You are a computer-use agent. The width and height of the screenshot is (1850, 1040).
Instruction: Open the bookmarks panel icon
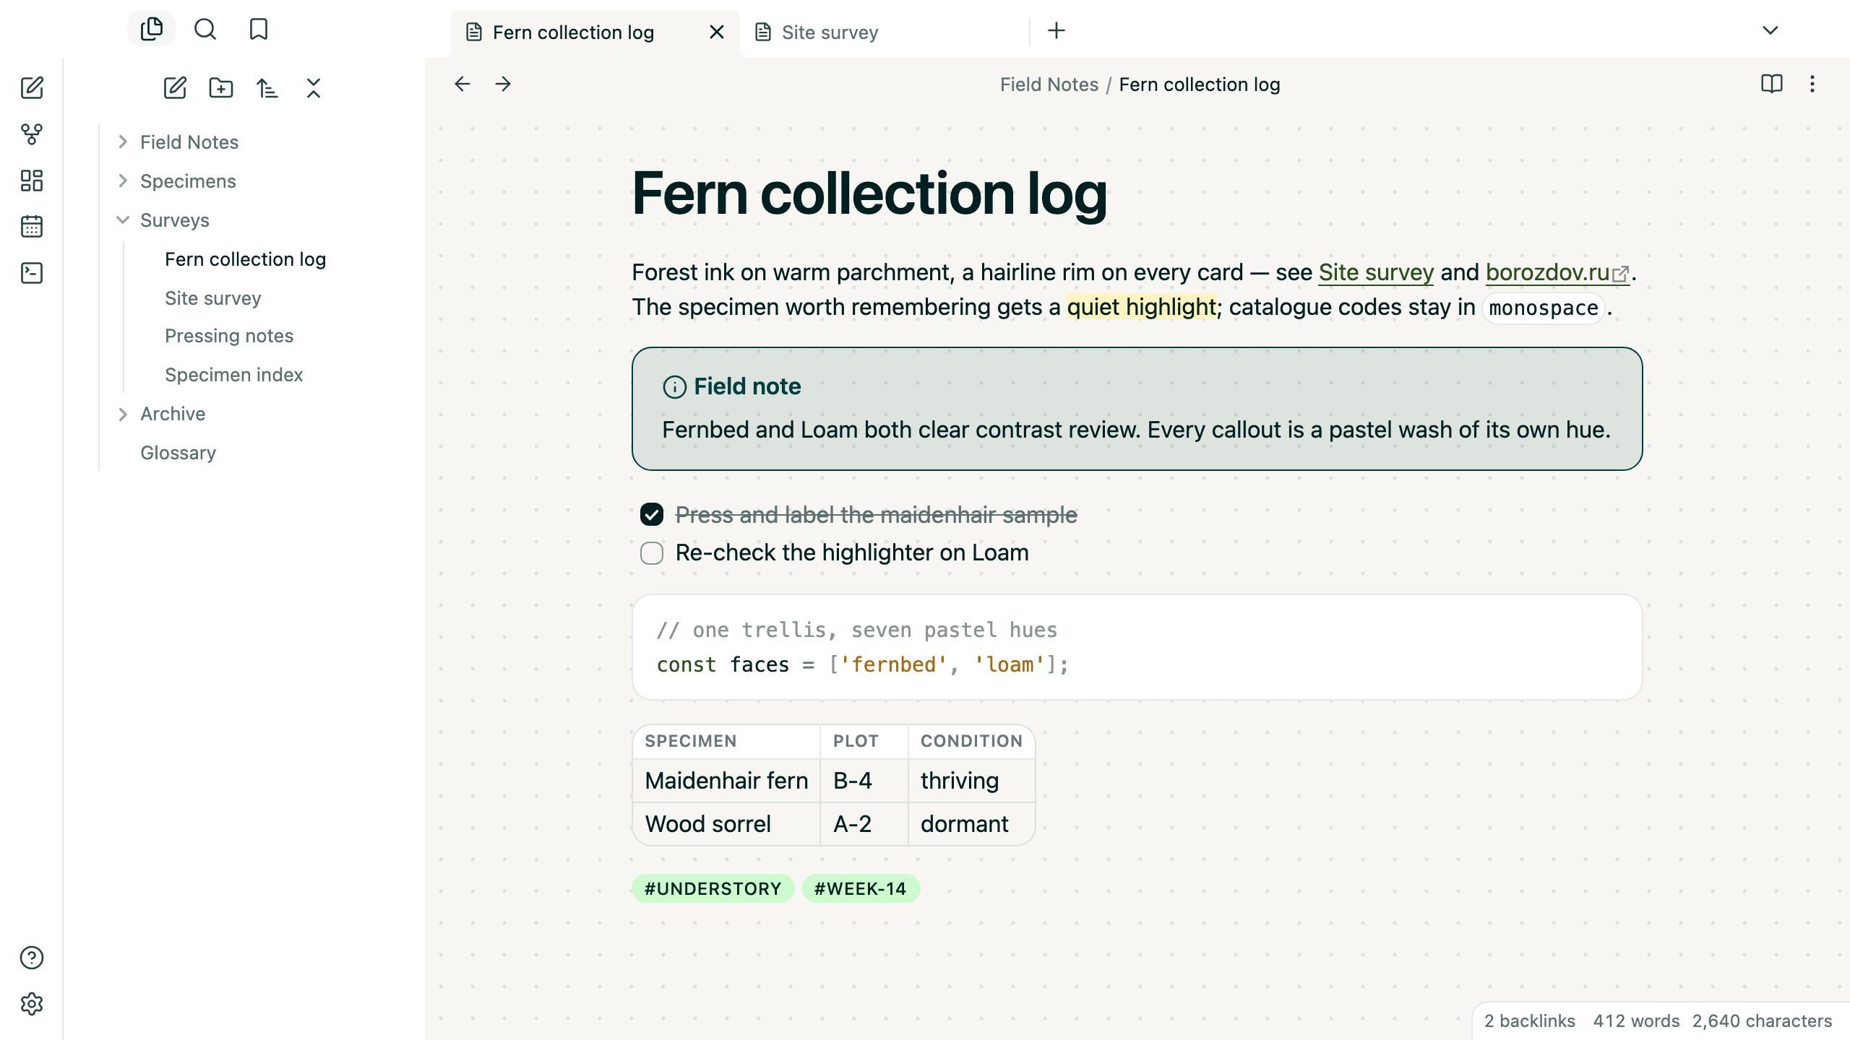point(259,29)
